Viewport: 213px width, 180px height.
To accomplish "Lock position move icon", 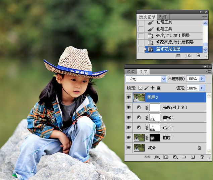I will point(152,88).
